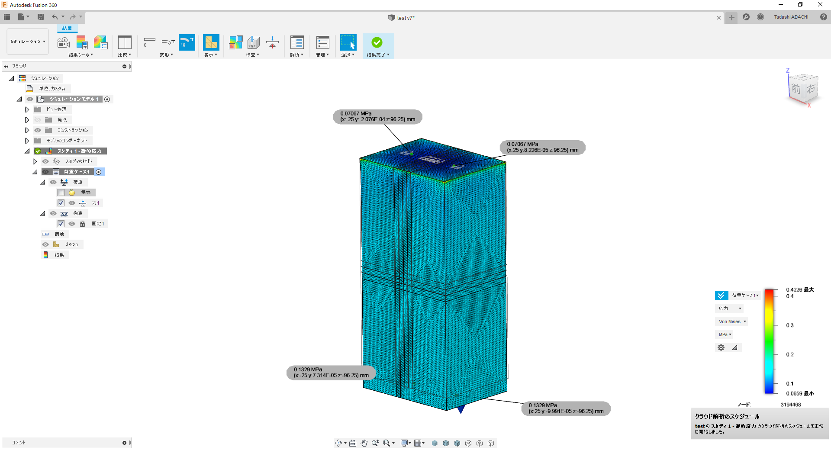Expand the Study Materials tree node
The height and width of the screenshot is (450, 831).
pos(35,161)
